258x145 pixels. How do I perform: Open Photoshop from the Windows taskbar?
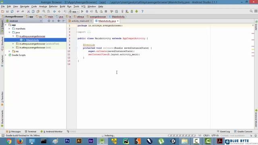point(67,141)
